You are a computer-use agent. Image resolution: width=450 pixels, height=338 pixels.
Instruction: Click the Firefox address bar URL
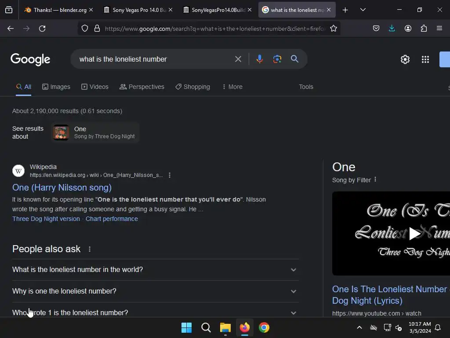(214, 29)
